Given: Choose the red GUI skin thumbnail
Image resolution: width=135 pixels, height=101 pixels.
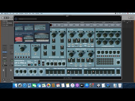Looking at the screenshot, I should [x=19, y=39].
